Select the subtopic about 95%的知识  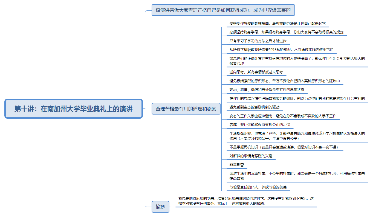pyautogui.click(x=281, y=50)
